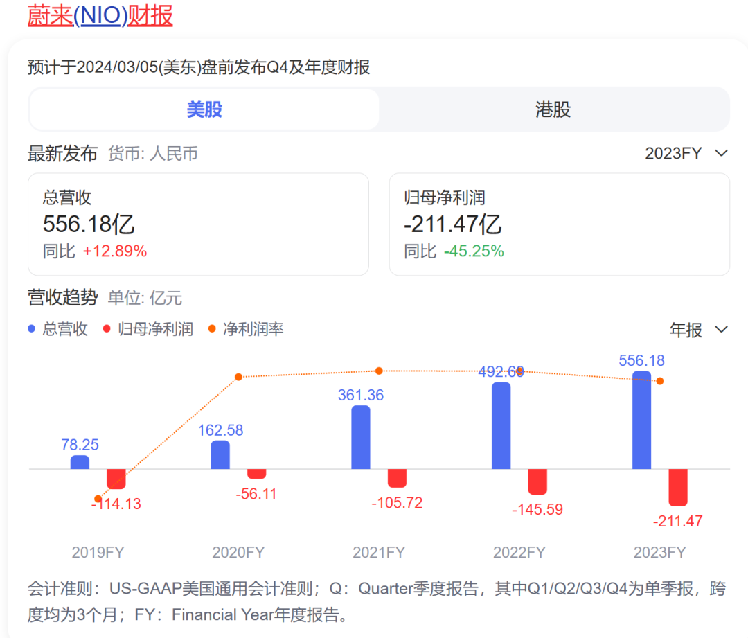Select the 归母净利润 -211.47亿 summary card
This screenshot has height=638, width=748.
pos(559,224)
